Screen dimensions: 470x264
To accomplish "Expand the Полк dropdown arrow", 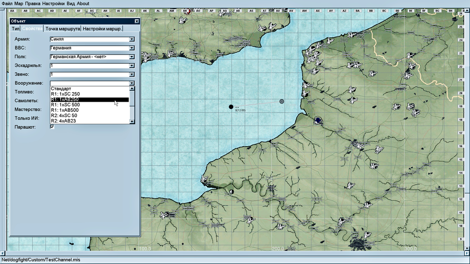I will pos(132,57).
